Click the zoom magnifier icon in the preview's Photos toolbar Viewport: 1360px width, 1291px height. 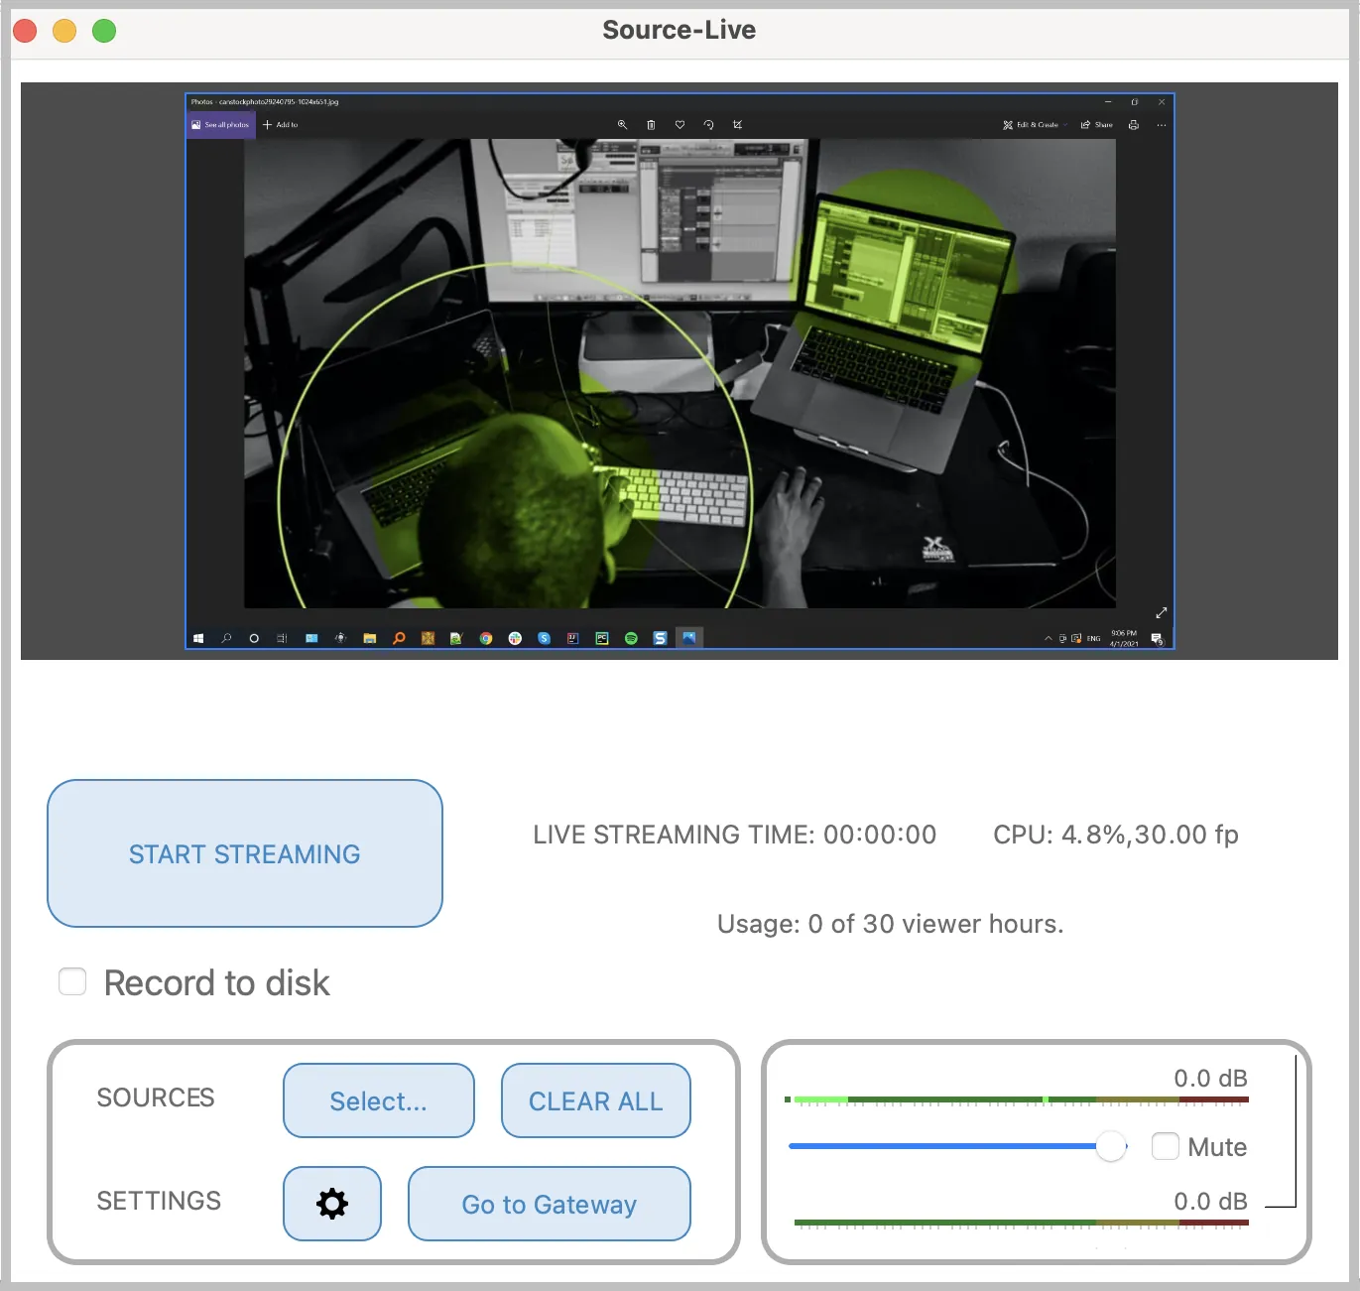tap(623, 125)
